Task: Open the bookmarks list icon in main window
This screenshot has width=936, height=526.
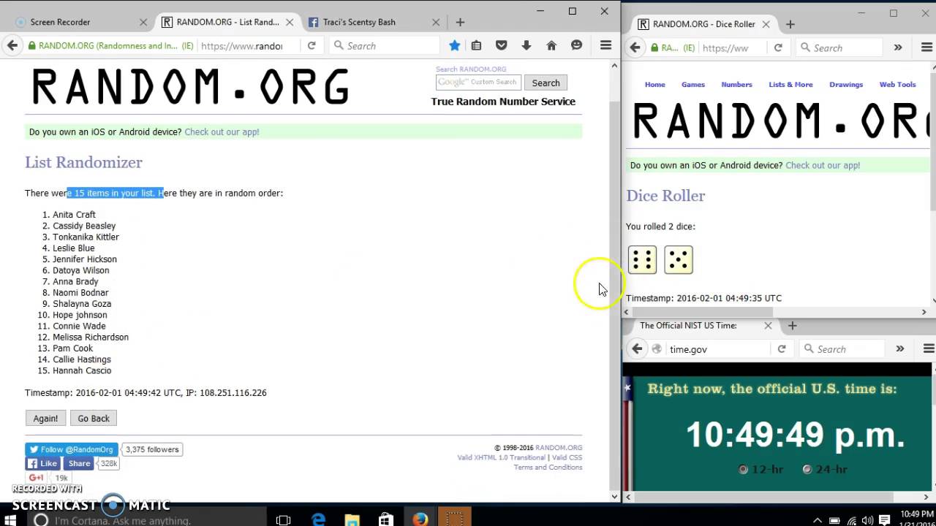Action: 476,45
